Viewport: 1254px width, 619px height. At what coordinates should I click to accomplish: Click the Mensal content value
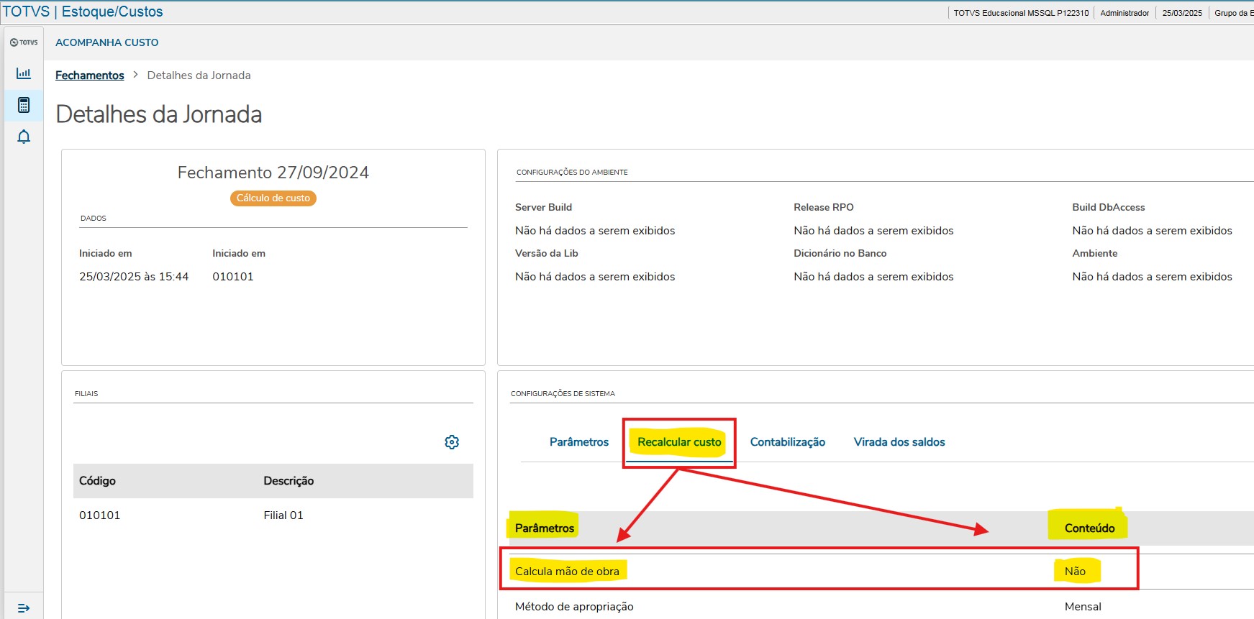tap(1083, 607)
